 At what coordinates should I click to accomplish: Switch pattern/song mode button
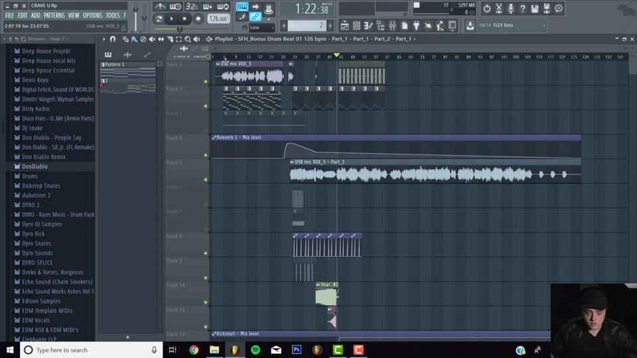(x=159, y=19)
